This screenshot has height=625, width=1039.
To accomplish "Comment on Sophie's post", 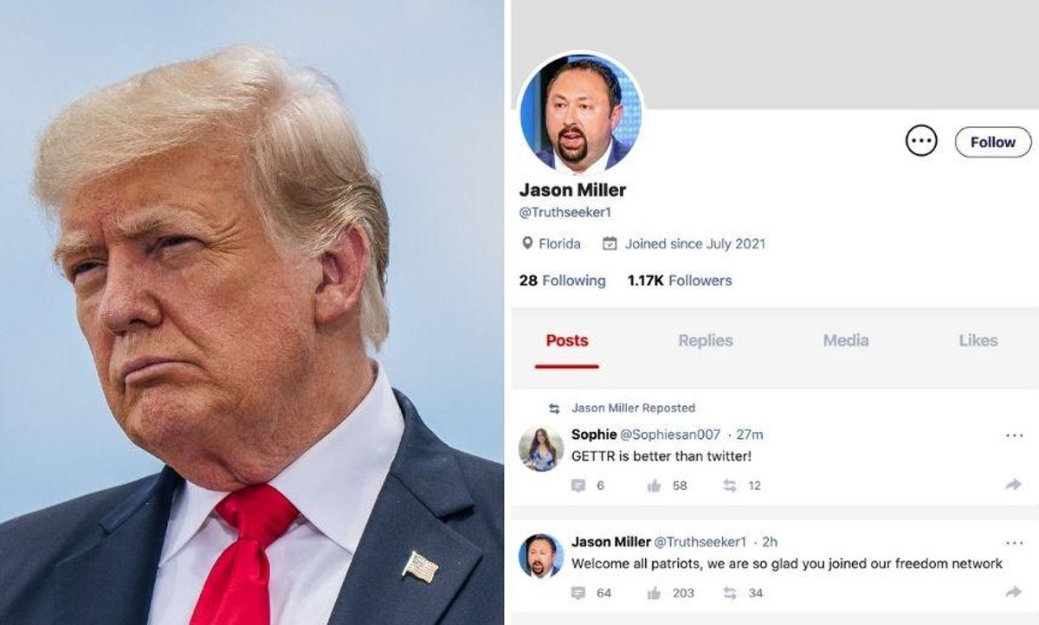I will click(578, 486).
